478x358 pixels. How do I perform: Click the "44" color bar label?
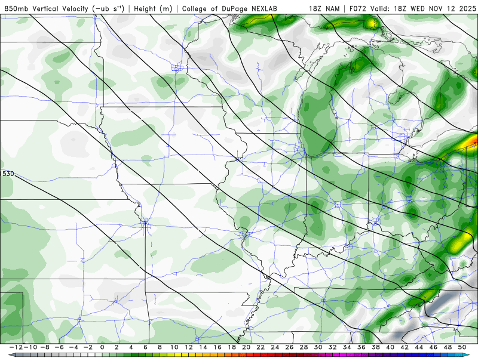419,347
